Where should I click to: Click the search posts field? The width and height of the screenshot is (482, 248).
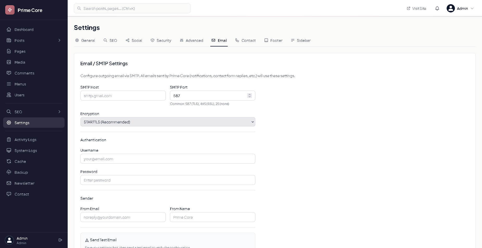[132, 8]
